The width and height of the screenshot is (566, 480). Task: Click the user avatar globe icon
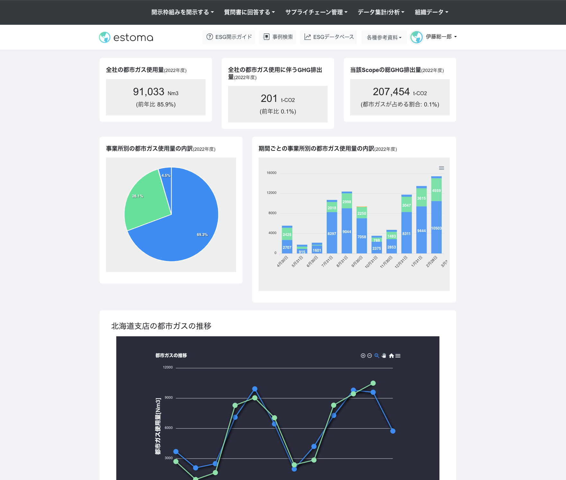[x=417, y=37]
